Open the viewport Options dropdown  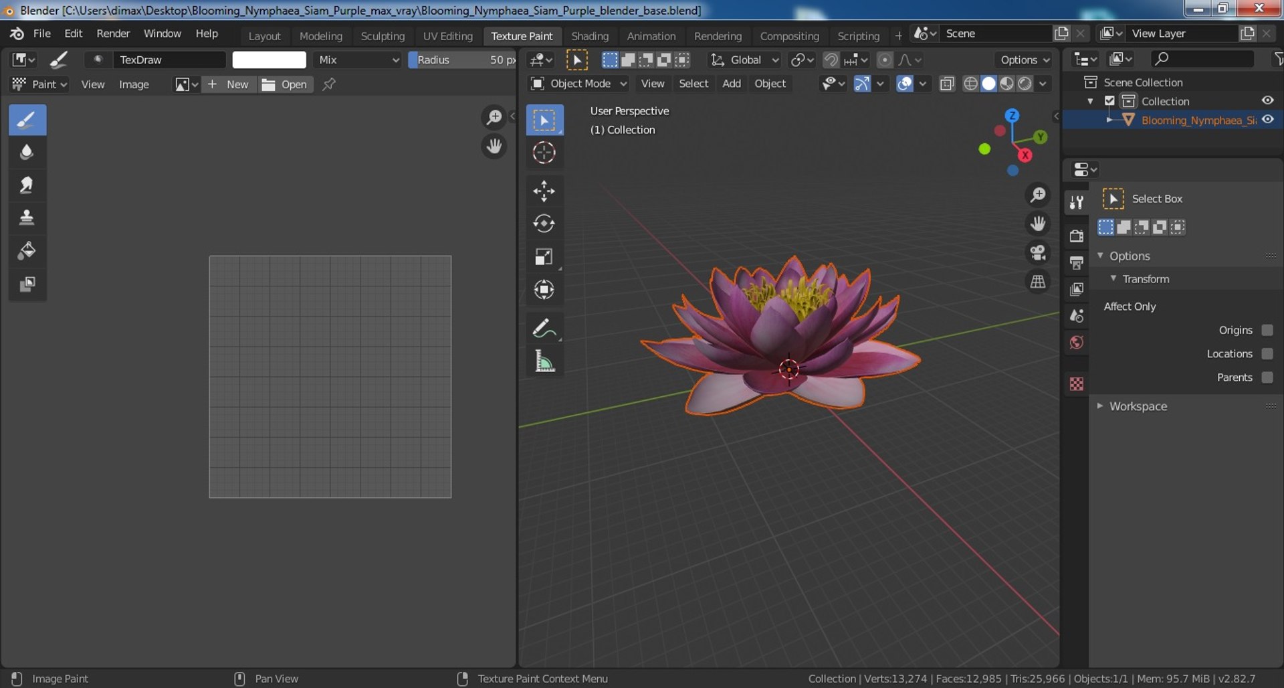pyautogui.click(x=1024, y=60)
